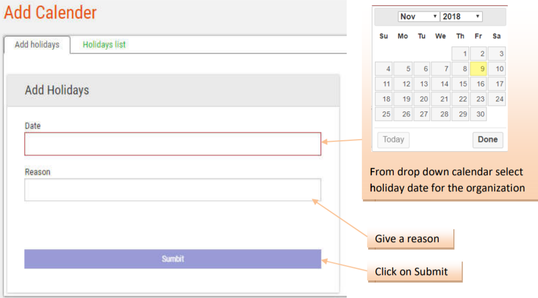The image size is (538, 298).
Task: Select date 6 in the calendar
Action: pyautogui.click(x=421, y=68)
